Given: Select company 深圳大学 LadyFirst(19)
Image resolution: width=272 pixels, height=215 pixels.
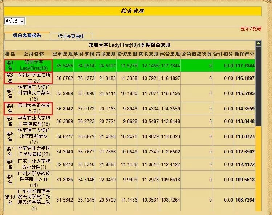Looking at the screenshot, I should [34, 65].
